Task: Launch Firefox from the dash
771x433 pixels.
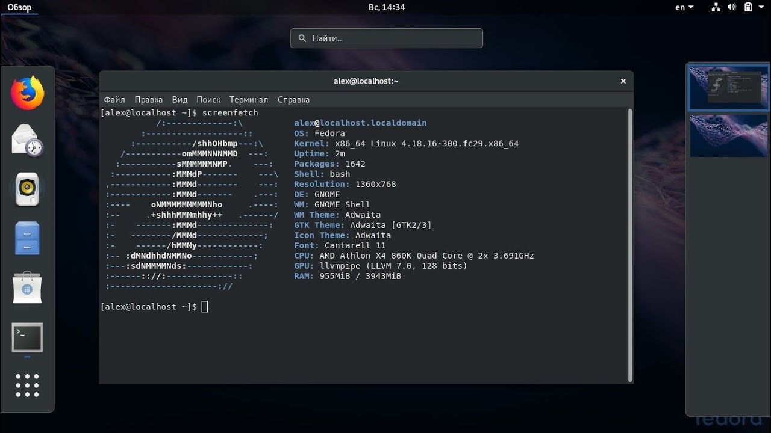Action: coord(27,93)
